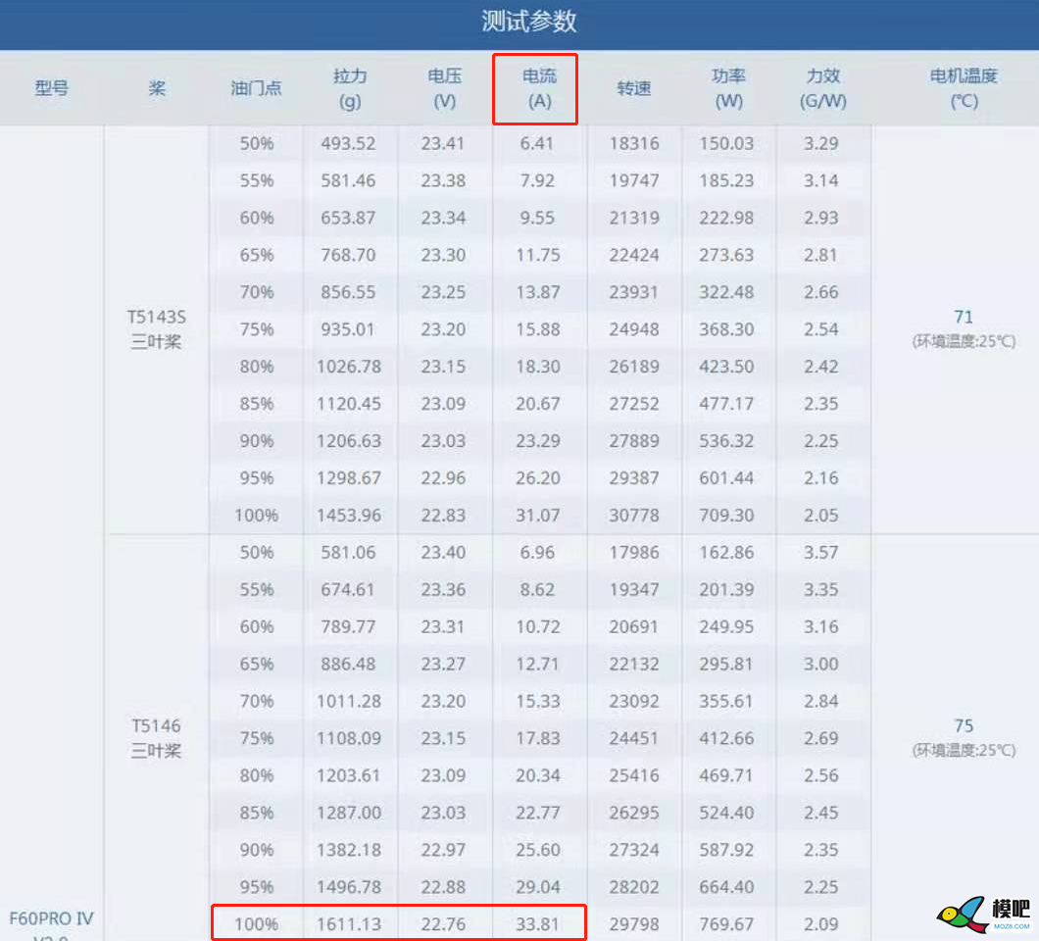This screenshot has height=941, width=1039.
Task: Click efficiency value 3.29
Action: [821, 143]
